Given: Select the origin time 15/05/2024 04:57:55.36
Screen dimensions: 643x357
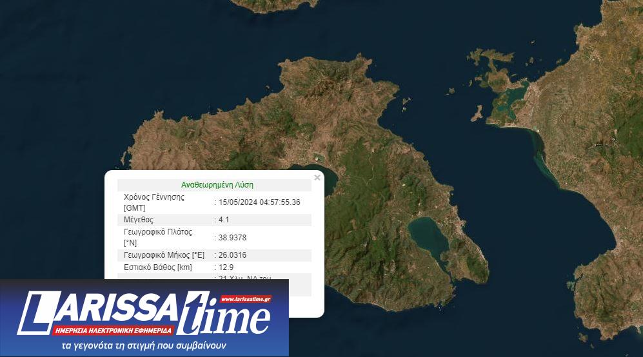Looking at the screenshot, I should click(x=259, y=202).
